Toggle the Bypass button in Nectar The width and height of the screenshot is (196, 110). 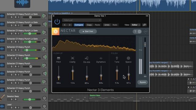143,82
